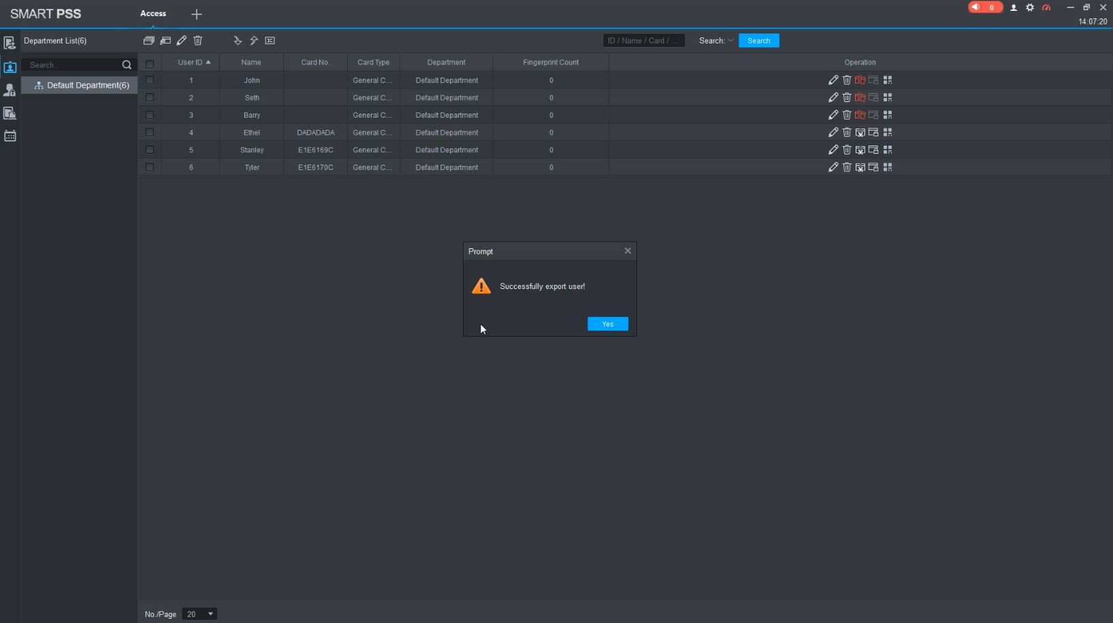Viewport: 1113px width, 623px height.
Task: Click the trash delete icon in the toolbar
Action: (x=198, y=41)
